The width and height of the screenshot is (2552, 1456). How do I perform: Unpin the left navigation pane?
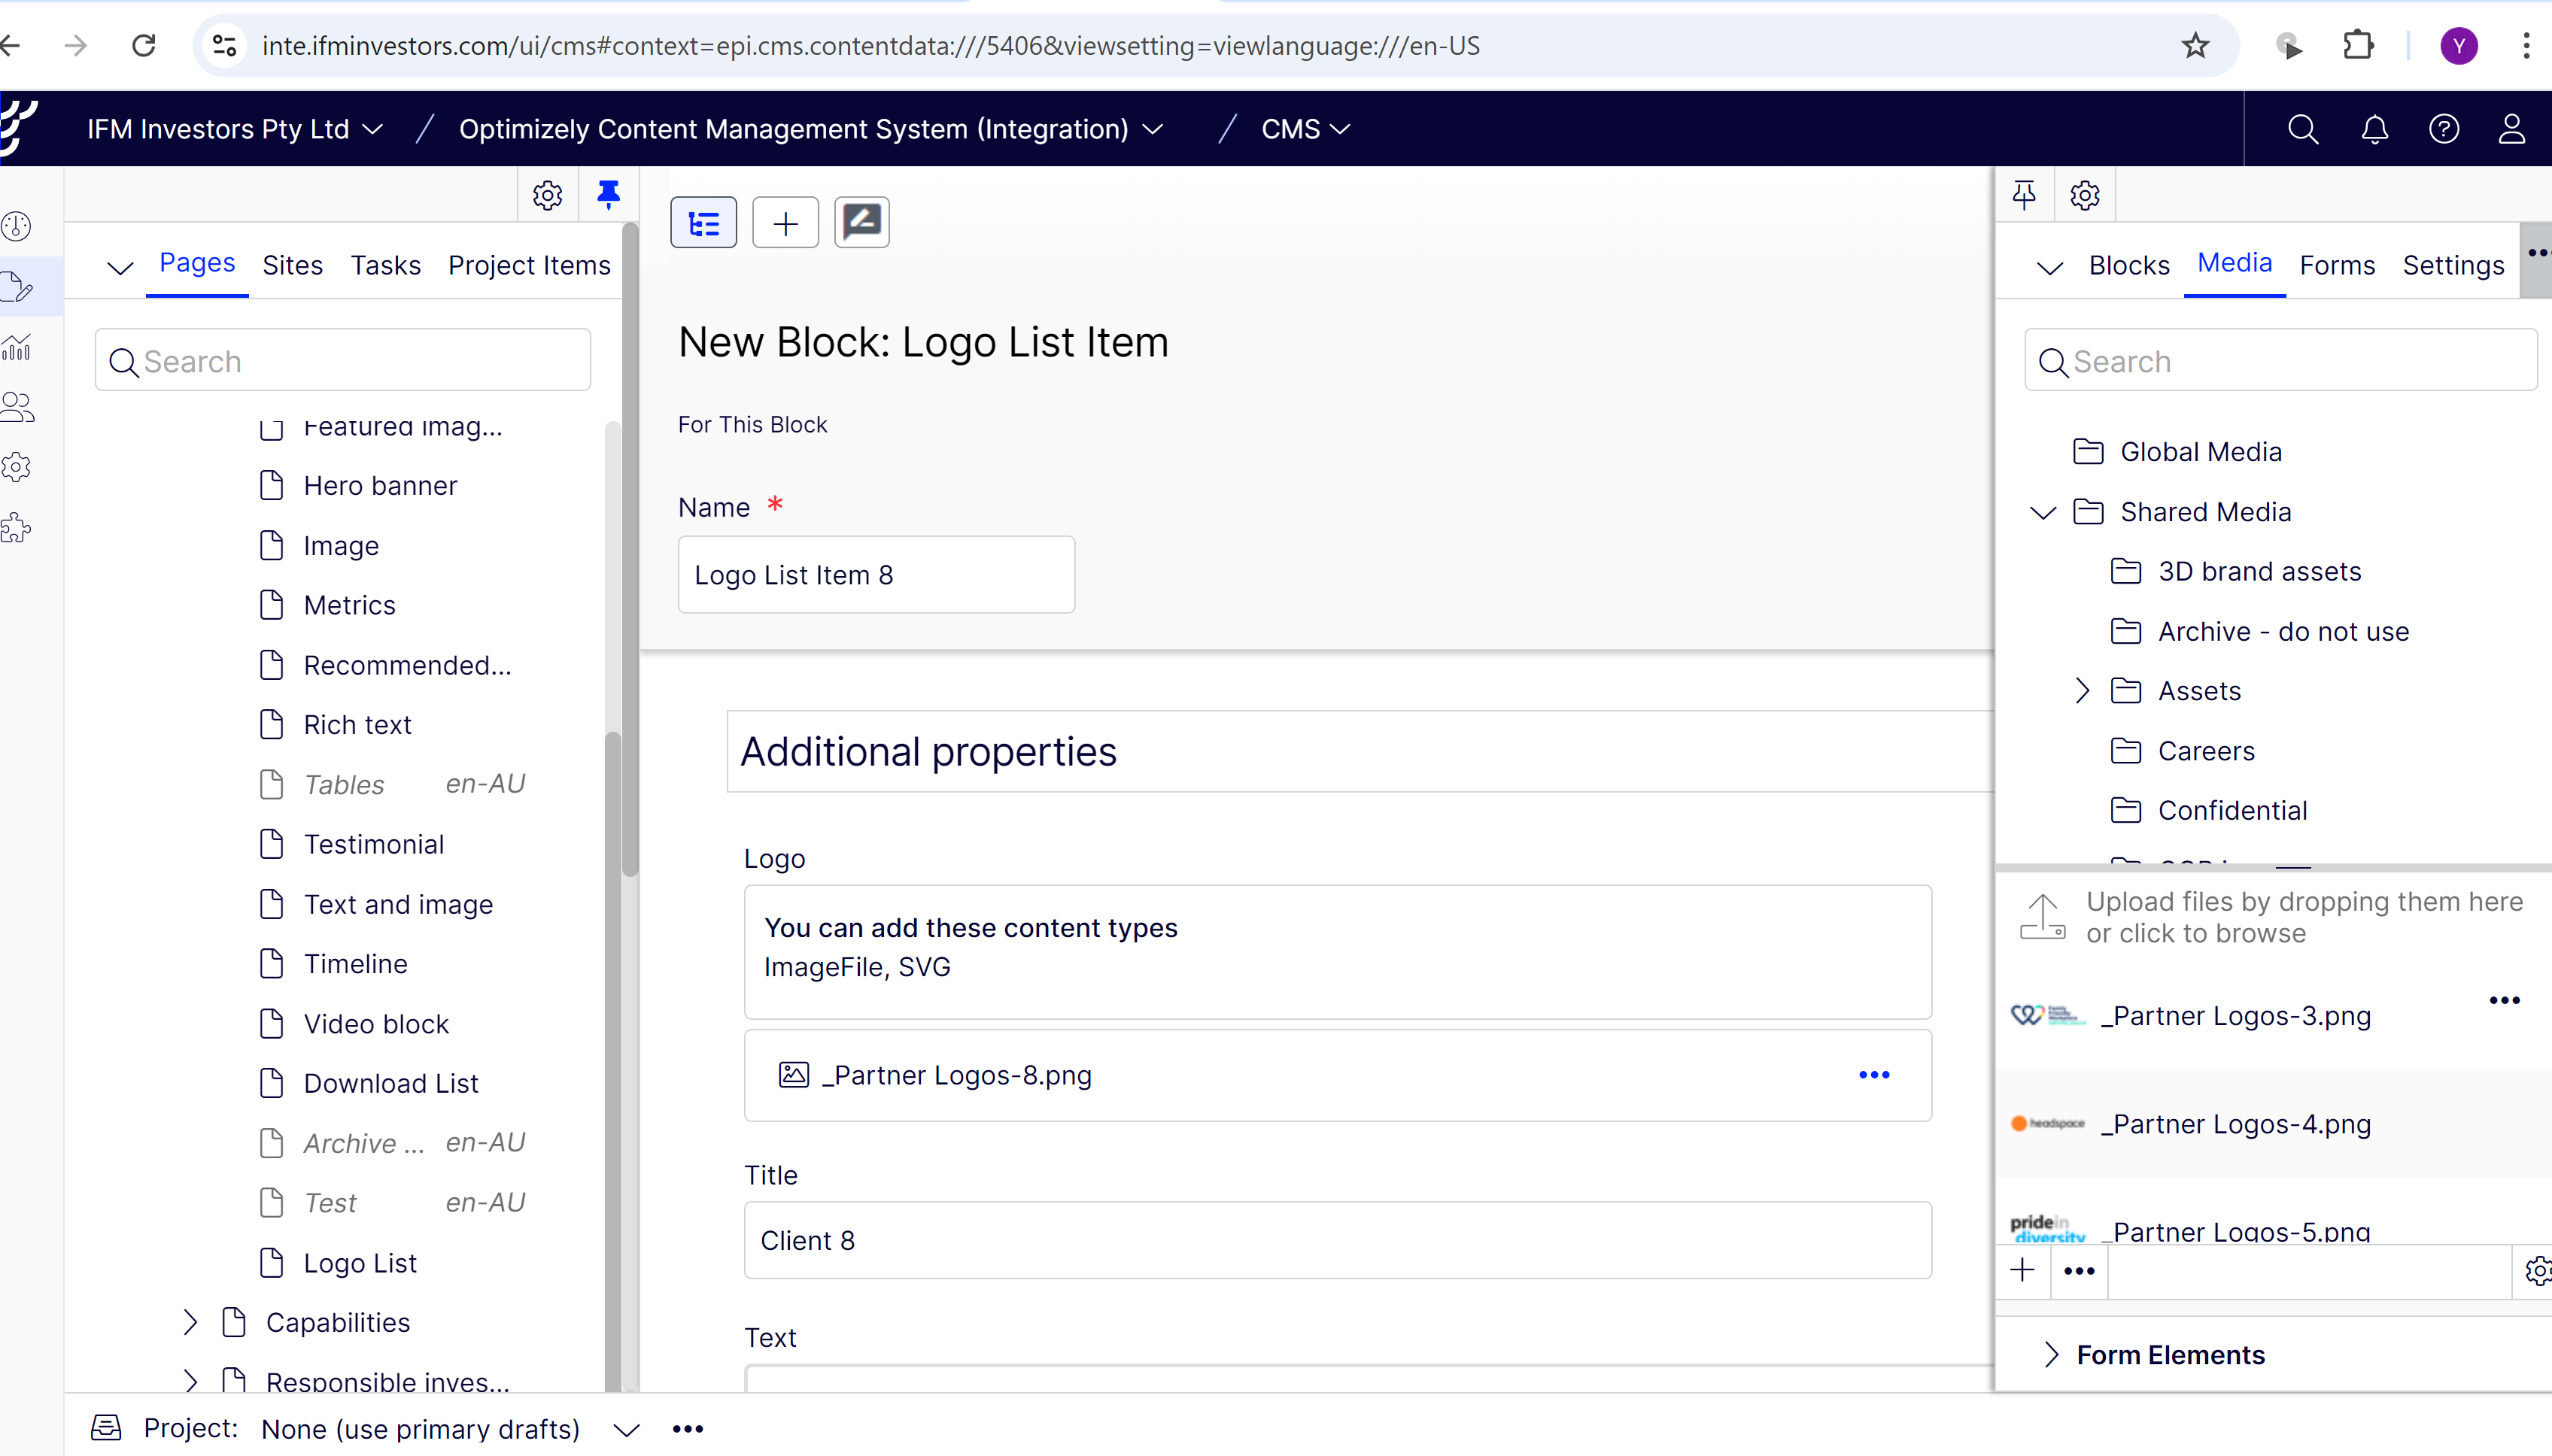pyautogui.click(x=608, y=194)
